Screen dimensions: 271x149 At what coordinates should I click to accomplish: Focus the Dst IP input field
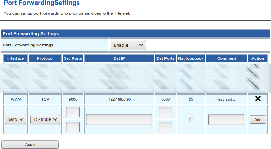119,119
